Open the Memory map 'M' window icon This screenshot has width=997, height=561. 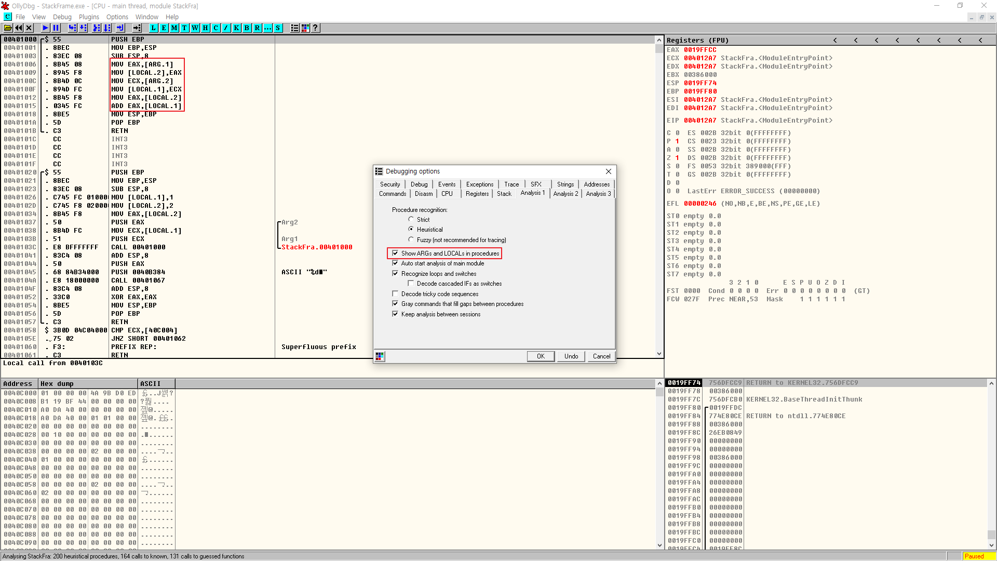point(174,28)
